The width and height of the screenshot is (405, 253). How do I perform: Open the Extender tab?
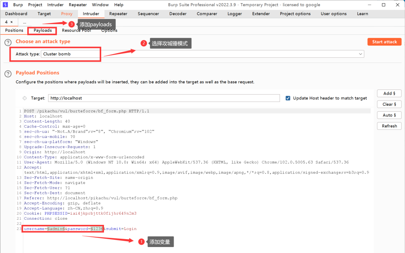(261, 14)
